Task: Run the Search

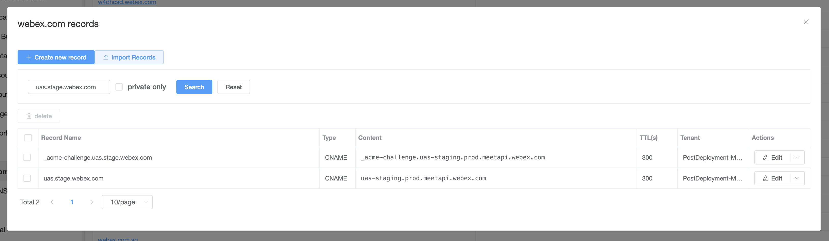Action: [x=194, y=87]
